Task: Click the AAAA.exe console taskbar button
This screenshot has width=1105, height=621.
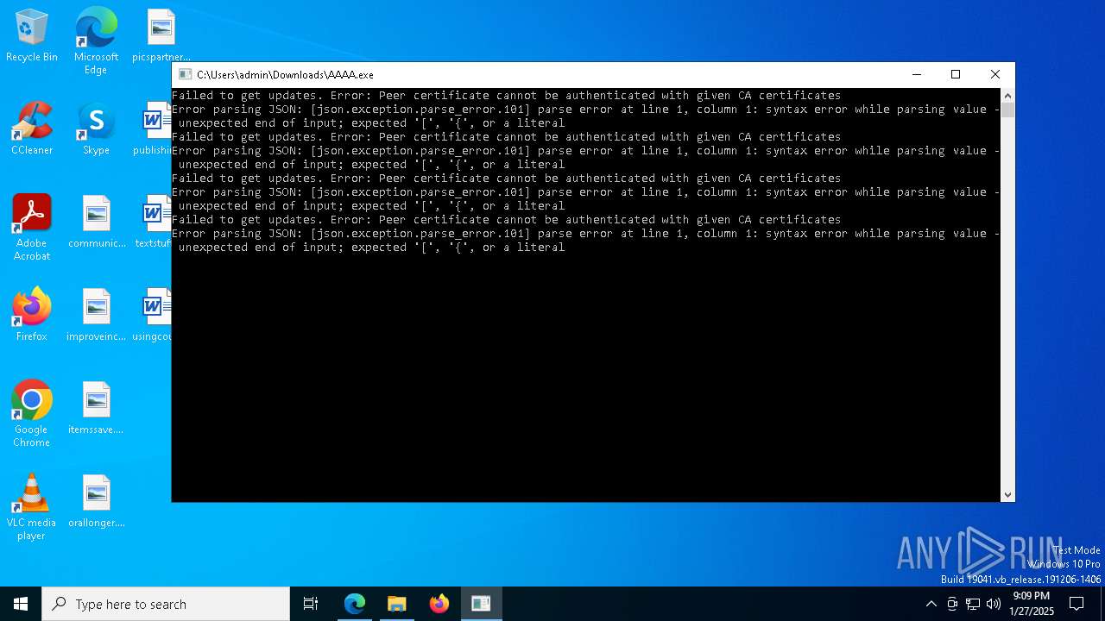Action: point(481,604)
